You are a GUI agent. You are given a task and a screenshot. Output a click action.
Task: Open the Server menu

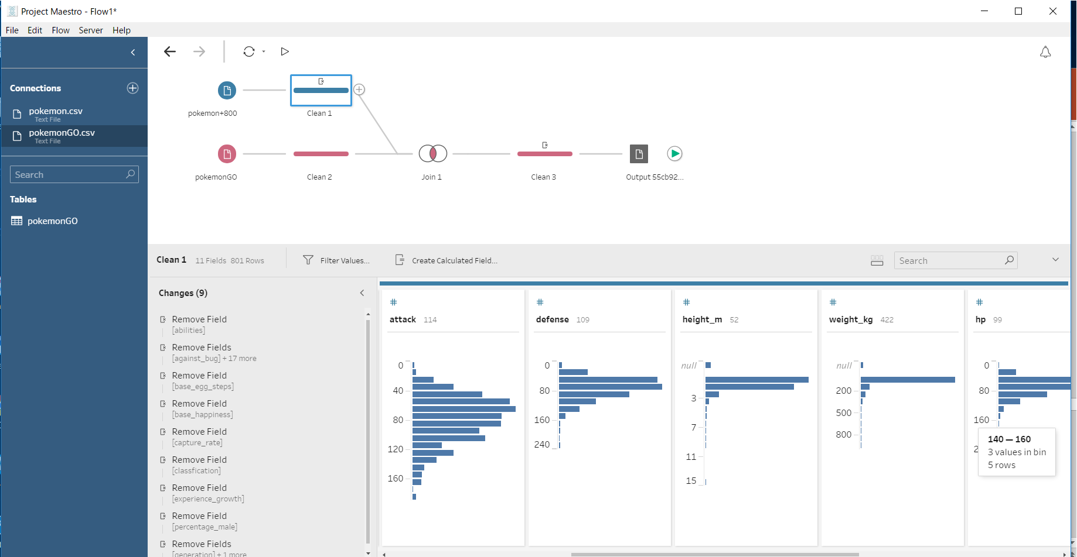click(91, 30)
